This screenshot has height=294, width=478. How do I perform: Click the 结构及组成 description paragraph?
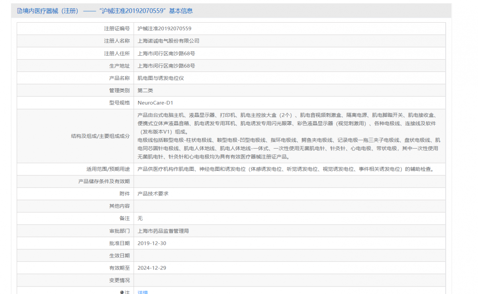click(289, 136)
